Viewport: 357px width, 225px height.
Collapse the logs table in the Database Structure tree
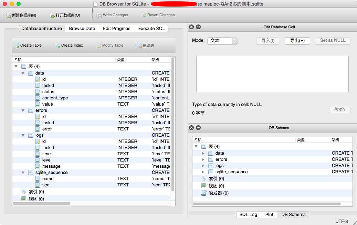point(23,135)
